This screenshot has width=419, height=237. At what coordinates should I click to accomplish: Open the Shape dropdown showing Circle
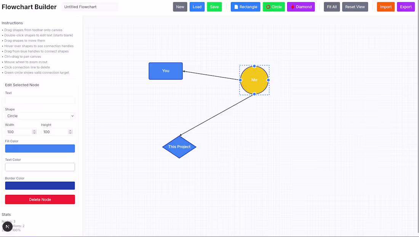coord(40,116)
